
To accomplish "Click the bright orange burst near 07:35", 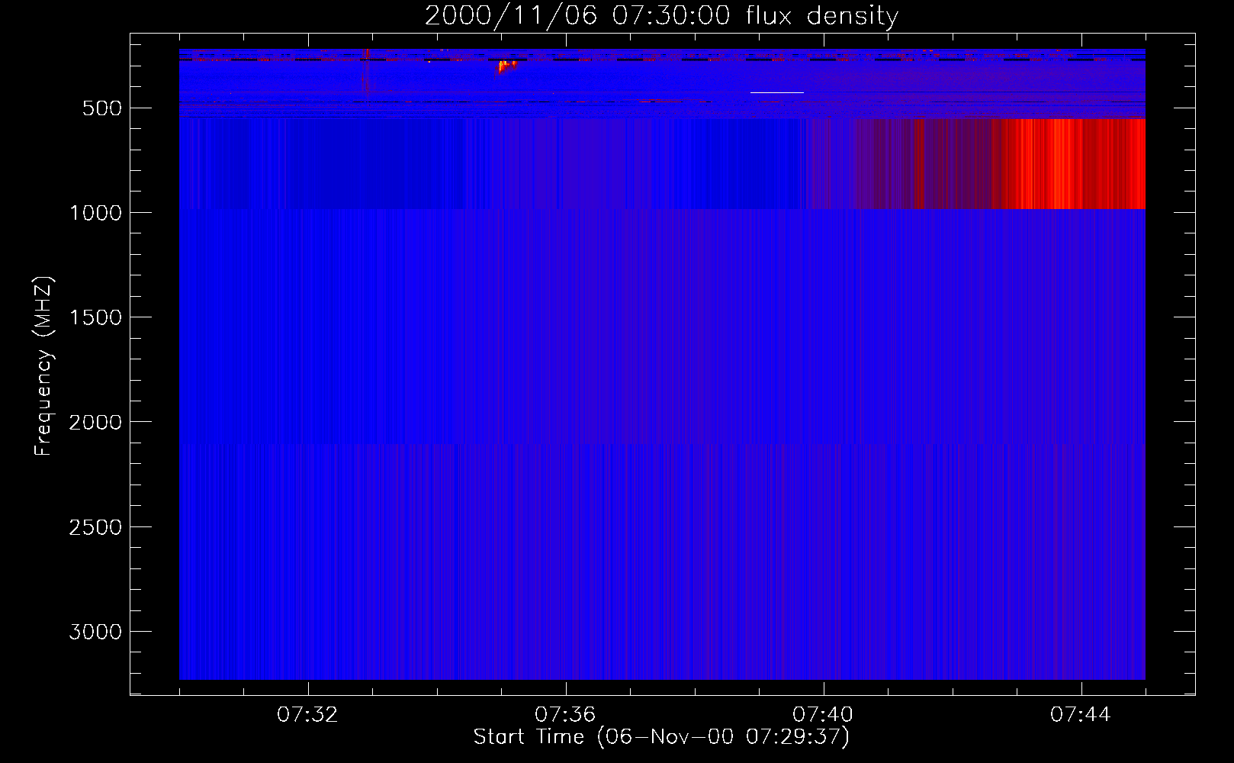I will coord(506,66).
